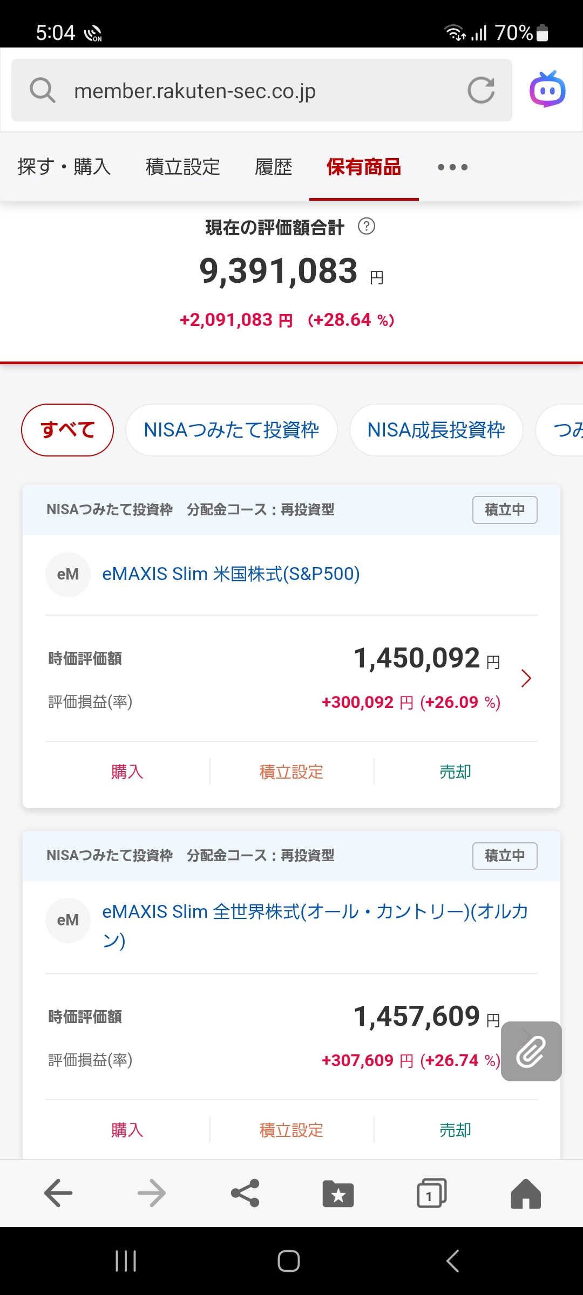This screenshot has width=583, height=1295.
Task: Select NISAつみたて投資枠 filter chip
Action: (x=232, y=430)
